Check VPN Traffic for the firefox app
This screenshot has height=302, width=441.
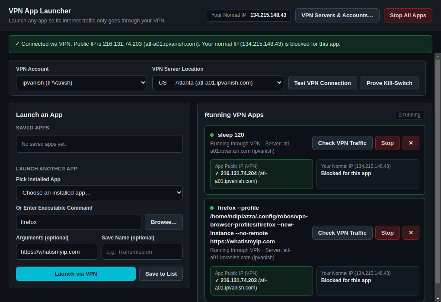[342, 233]
